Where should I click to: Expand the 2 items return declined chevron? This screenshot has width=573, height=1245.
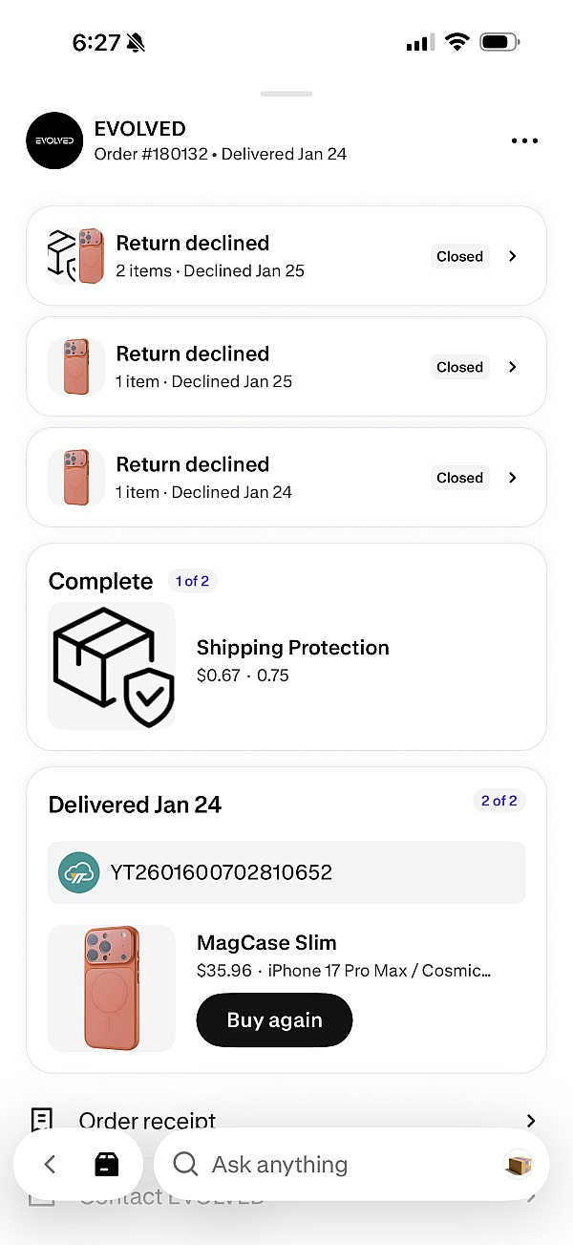pyautogui.click(x=513, y=256)
